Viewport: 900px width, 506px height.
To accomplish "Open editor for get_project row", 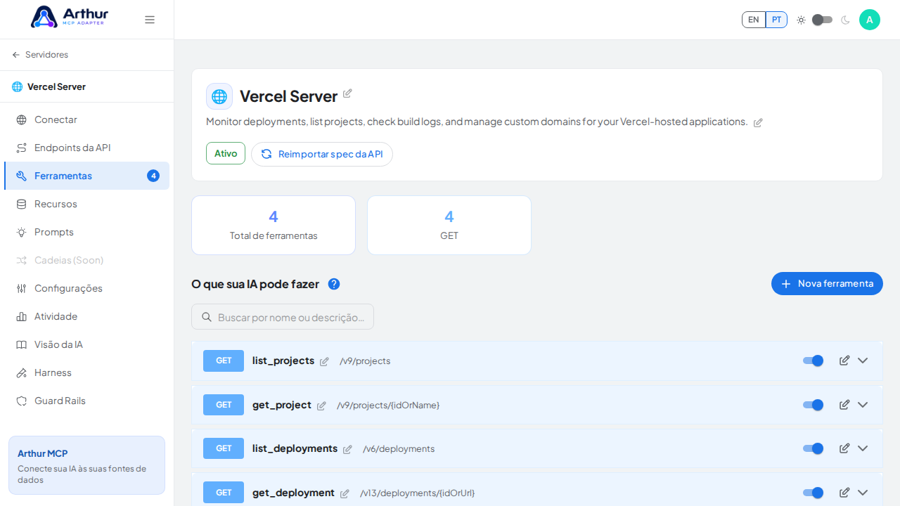I will click(x=844, y=405).
